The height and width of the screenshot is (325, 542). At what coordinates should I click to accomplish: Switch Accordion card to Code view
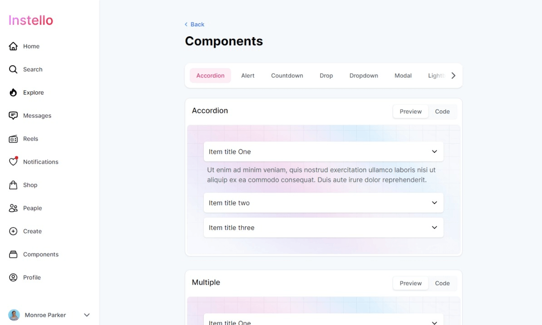pos(442,112)
